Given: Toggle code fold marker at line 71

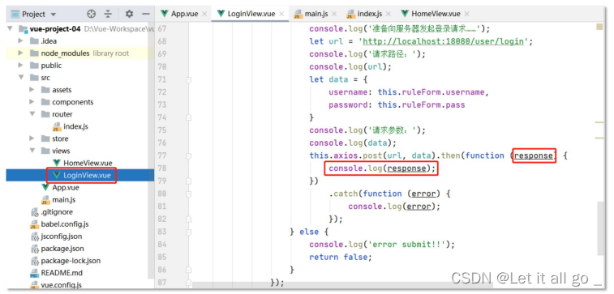Looking at the screenshot, I should (189, 79).
